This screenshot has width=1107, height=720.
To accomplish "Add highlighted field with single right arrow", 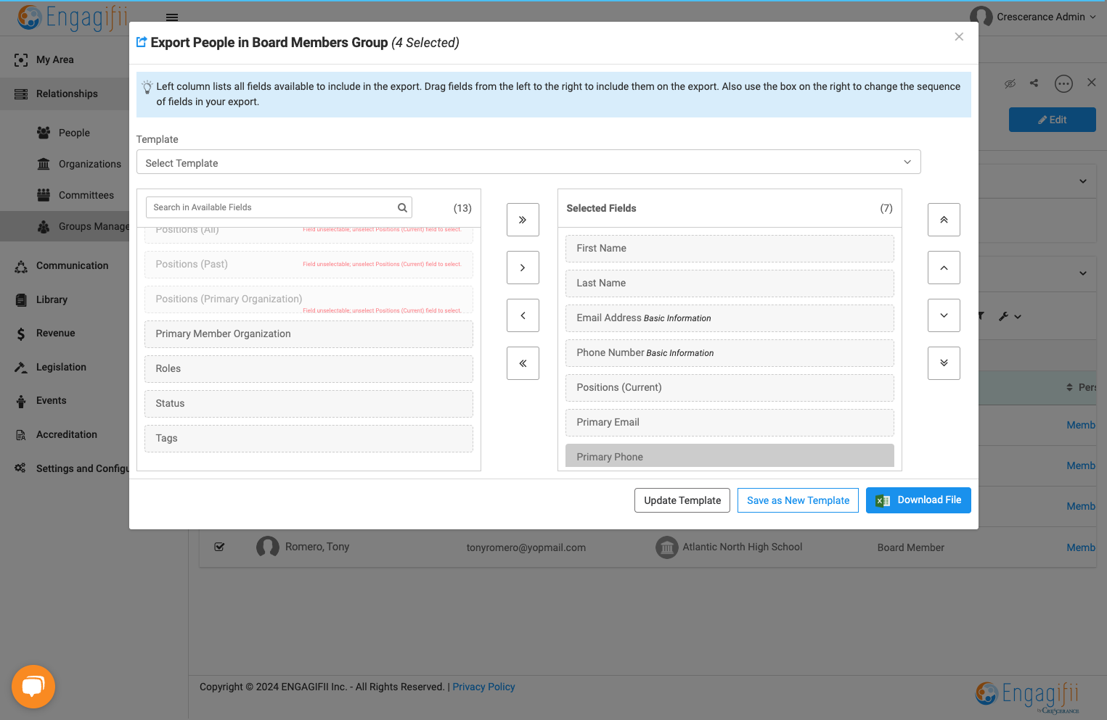I will coord(523,268).
